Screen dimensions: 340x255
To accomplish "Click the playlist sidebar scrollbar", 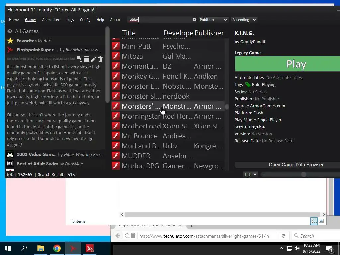I will coord(107,65).
